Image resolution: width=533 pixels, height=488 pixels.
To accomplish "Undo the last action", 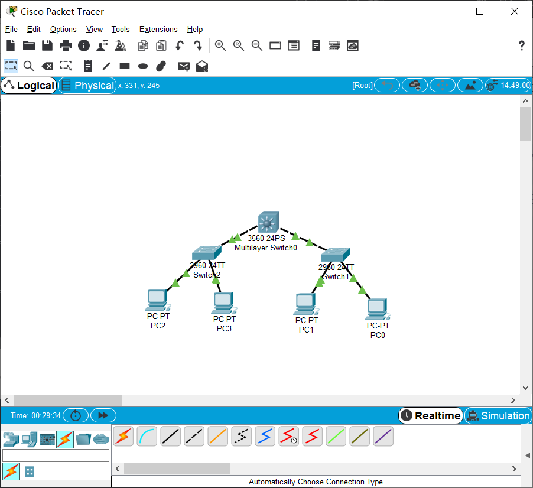I will click(180, 45).
